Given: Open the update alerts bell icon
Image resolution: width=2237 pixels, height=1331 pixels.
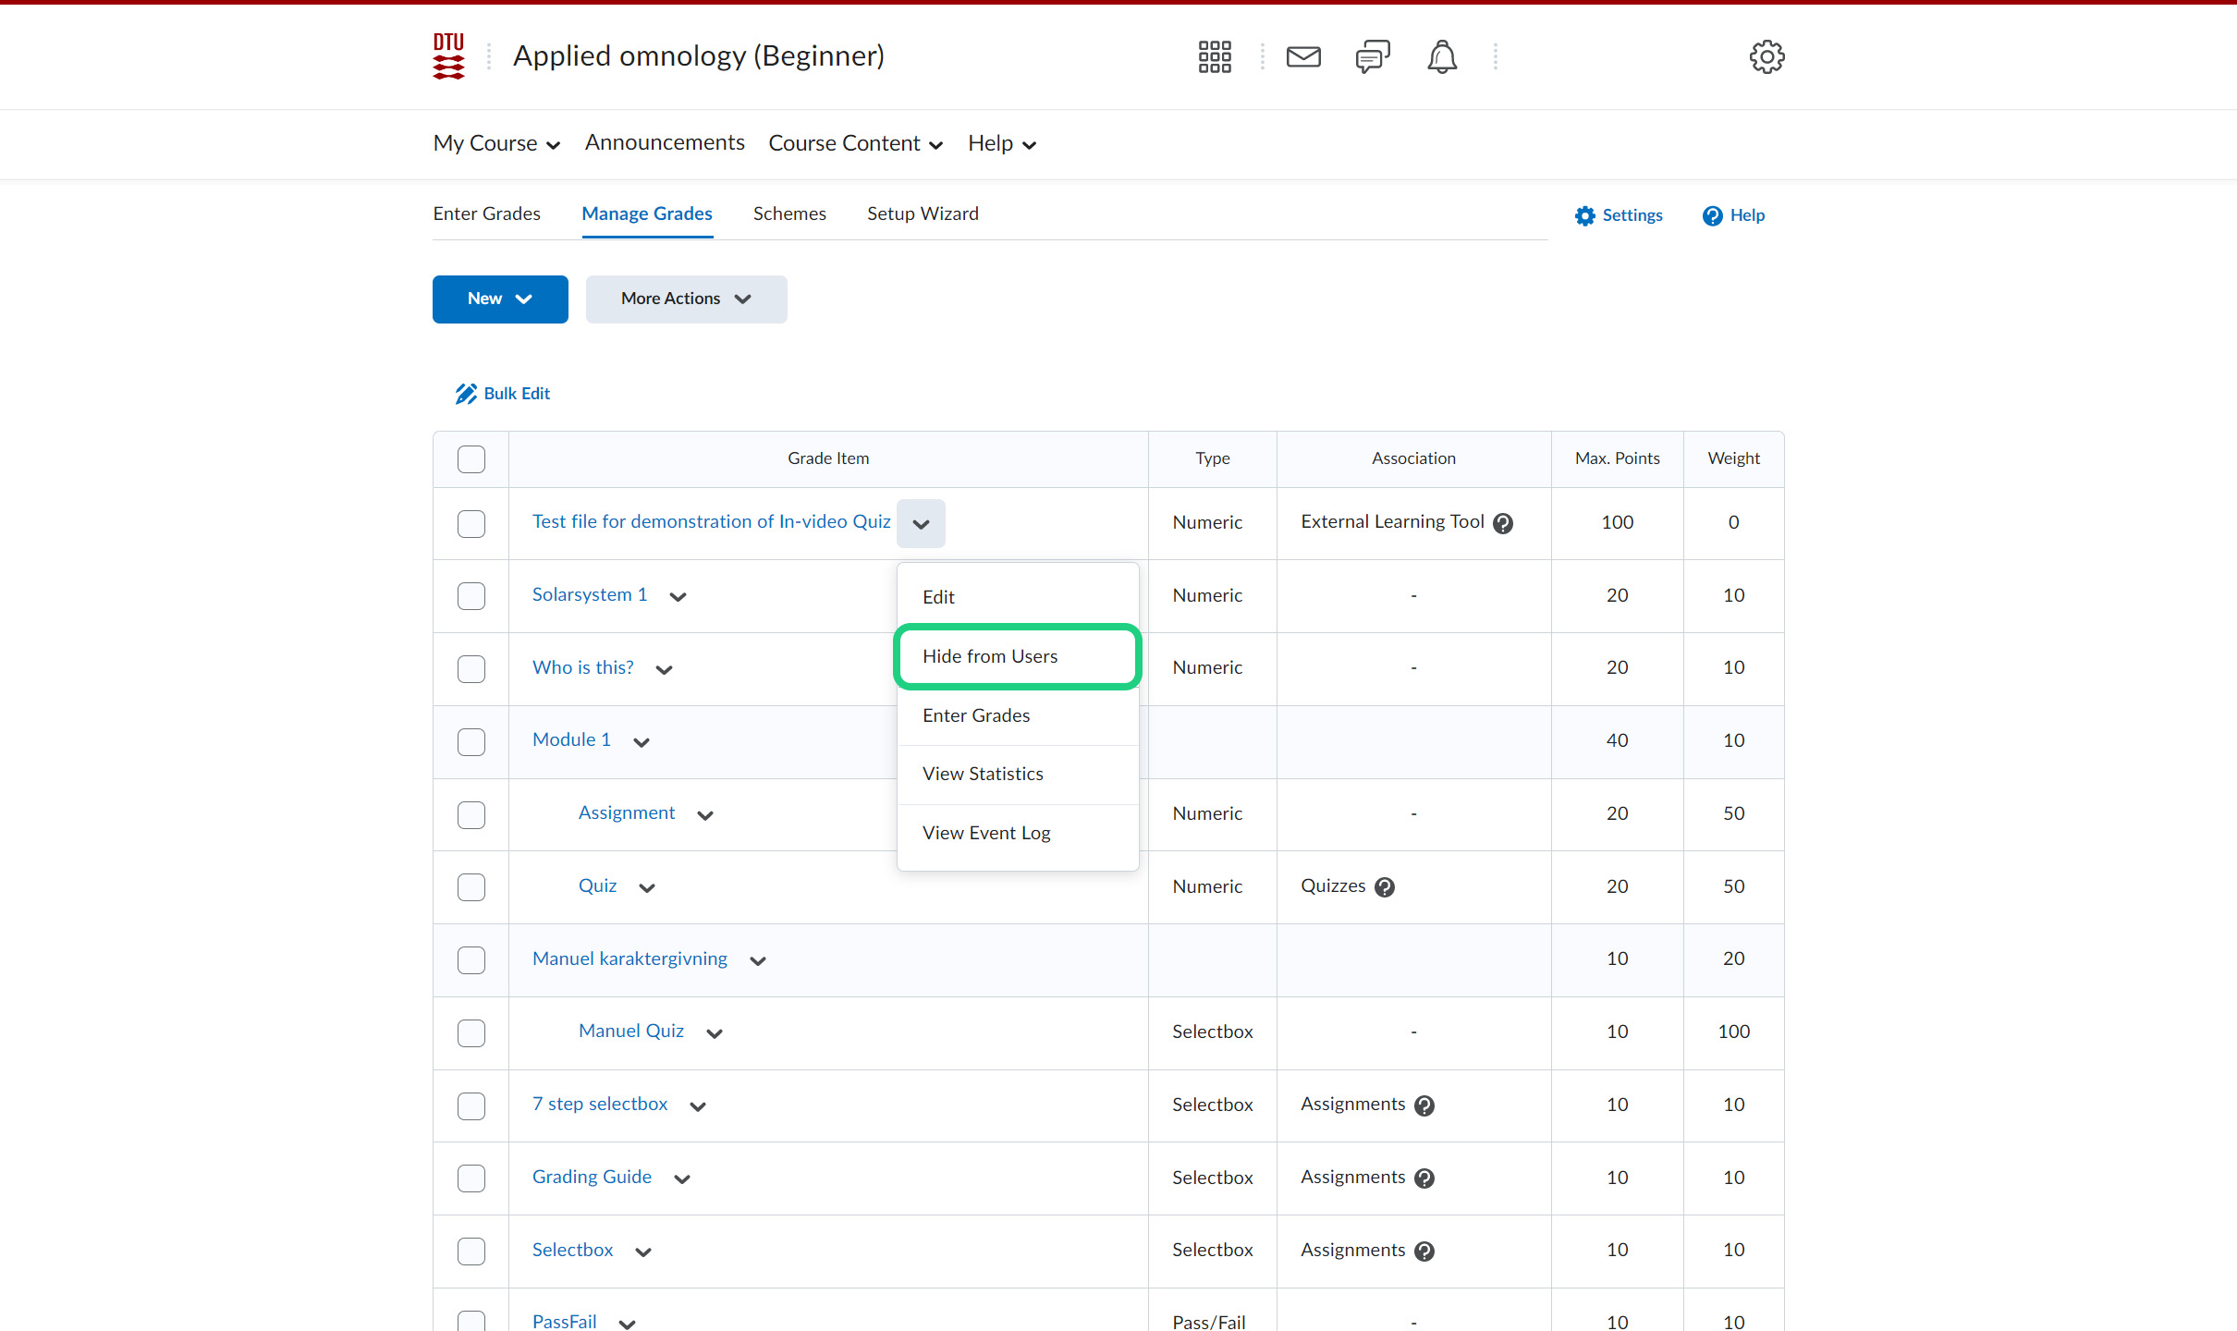Looking at the screenshot, I should [1442, 57].
